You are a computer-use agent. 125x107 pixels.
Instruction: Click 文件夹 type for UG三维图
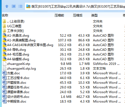click(x=98, y=26)
